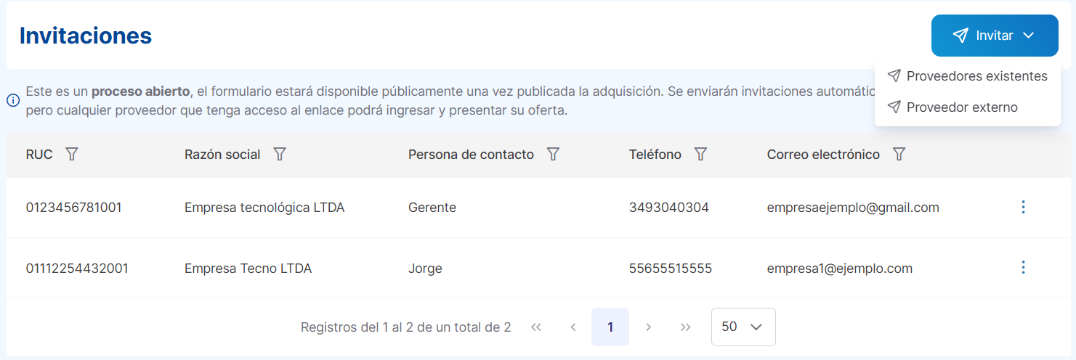The width and height of the screenshot is (1076, 360).
Task: Click the Razón social column header
Action: click(x=222, y=155)
